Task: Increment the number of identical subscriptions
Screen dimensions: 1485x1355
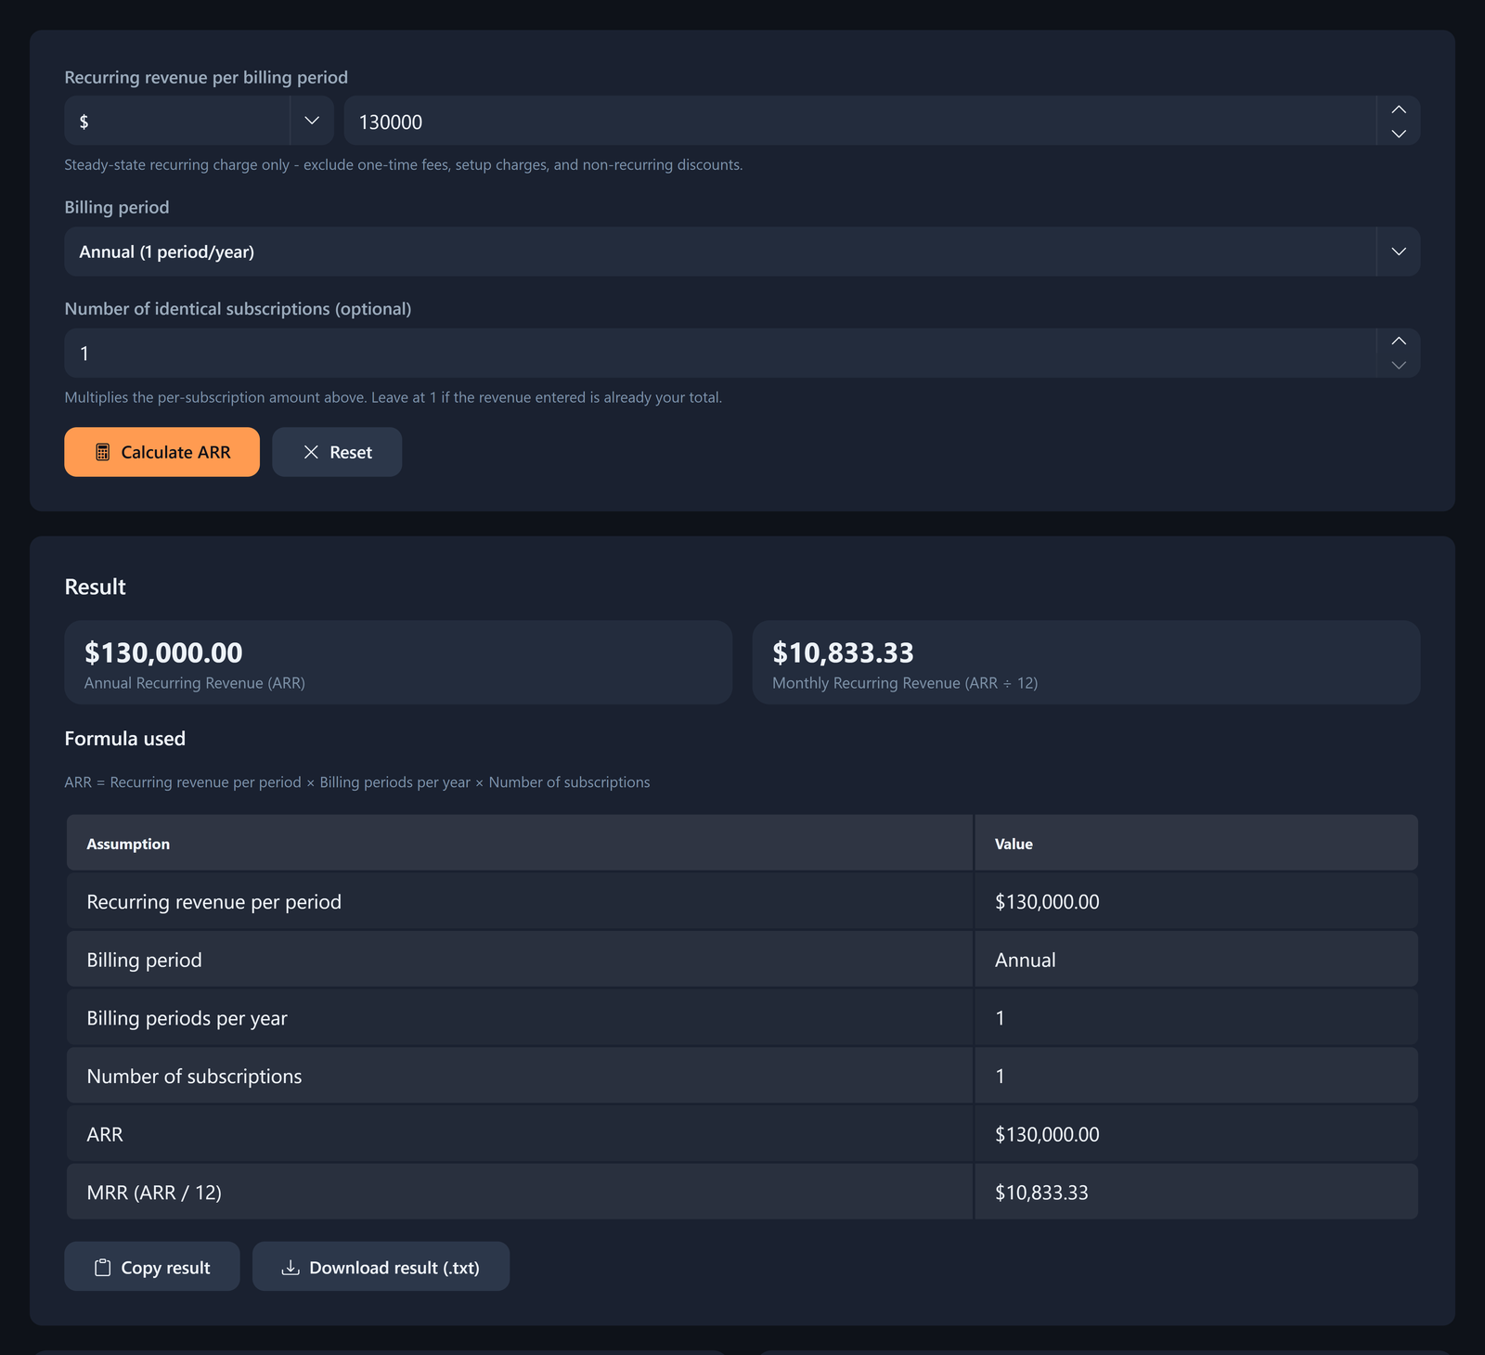Action: tap(1399, 341)
